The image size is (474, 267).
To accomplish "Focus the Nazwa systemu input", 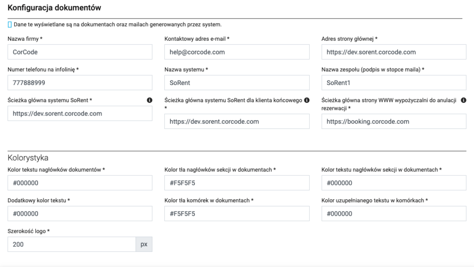I will [x=237, y=83].
